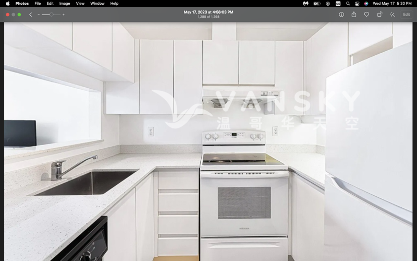Apply Auto Enhance with the magic wand
Screen dimensions: 417x261
coord(392,15)
